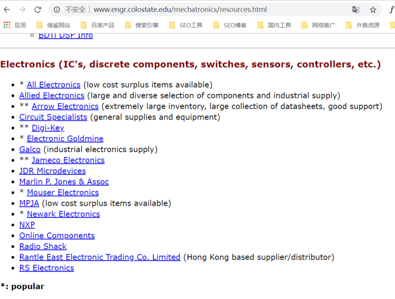Viewport: 395px width, 299px height.
Task: Open the BDTI DSP Info link
Action: pos(66,36)
